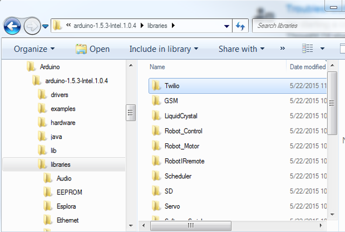This screenshot has height=232, width=345.
Task: Expand arrow after arduino-1.5.3-Intel.1.0.4 breadcrumb
Action: click(x=142, y=26)
